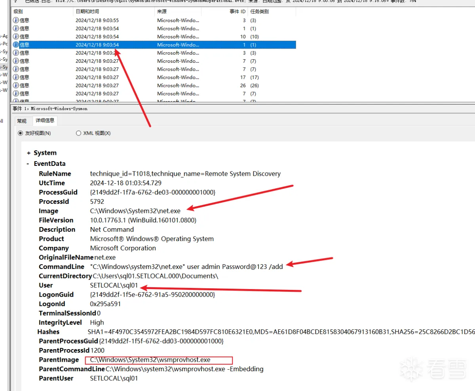This screenshot has width=475, height=391.
Task: Select the 友好视图 radio button
Action: [x=20, y=133]
